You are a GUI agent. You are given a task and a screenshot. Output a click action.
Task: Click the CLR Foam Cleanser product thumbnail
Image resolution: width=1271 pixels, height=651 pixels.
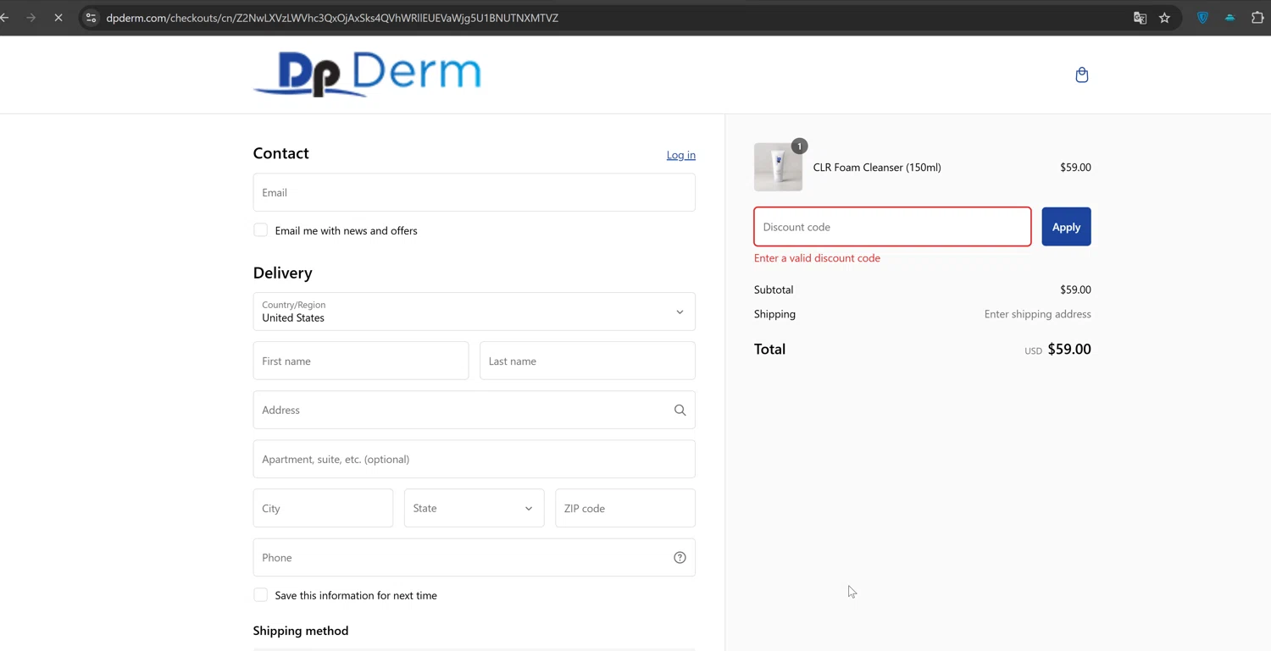point(778,167)
